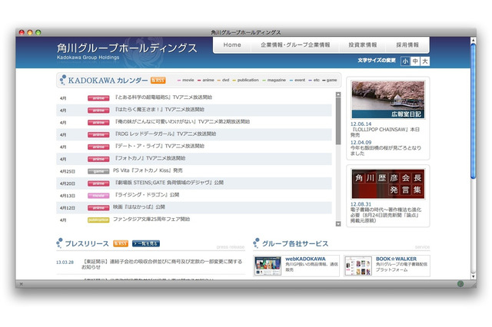Open 『ライジング・ドラゴン』公開 entry
This screenshot has height=327, width=492.
tap(146, 195)
